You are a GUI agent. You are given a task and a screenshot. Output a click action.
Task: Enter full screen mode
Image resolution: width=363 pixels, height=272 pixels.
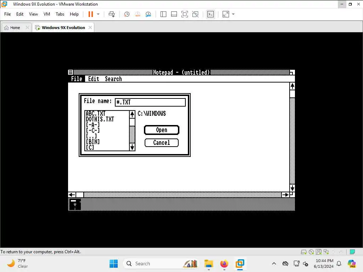[x=184, y=14]
